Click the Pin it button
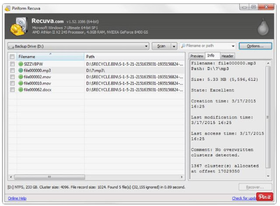Image resolution: width=280 pixels, height=206 pixels. tap(265, 197)
